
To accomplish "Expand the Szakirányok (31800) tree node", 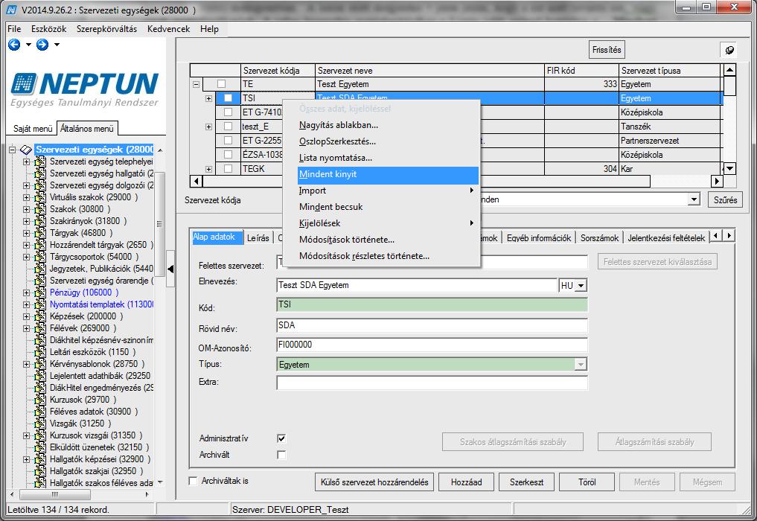I will click(27, 221).
